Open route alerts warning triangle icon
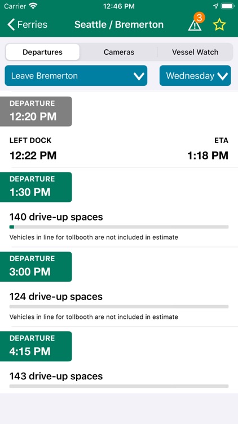Screen dimensions: 238x424 point(195,25)
